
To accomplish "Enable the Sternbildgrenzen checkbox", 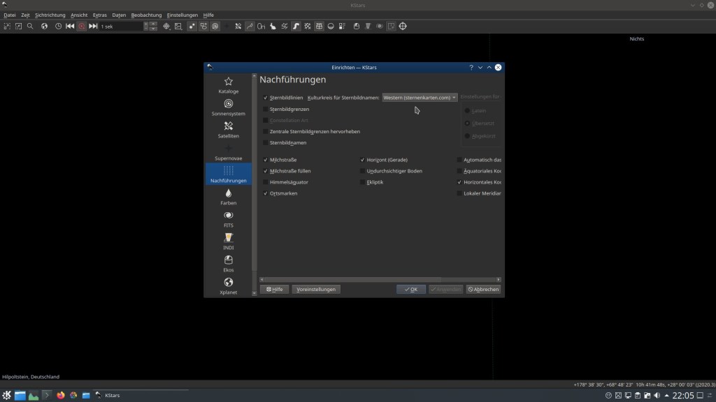I will click(x=266, y=110).
